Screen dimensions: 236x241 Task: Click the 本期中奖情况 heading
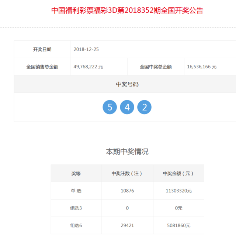tap(127, 152)
